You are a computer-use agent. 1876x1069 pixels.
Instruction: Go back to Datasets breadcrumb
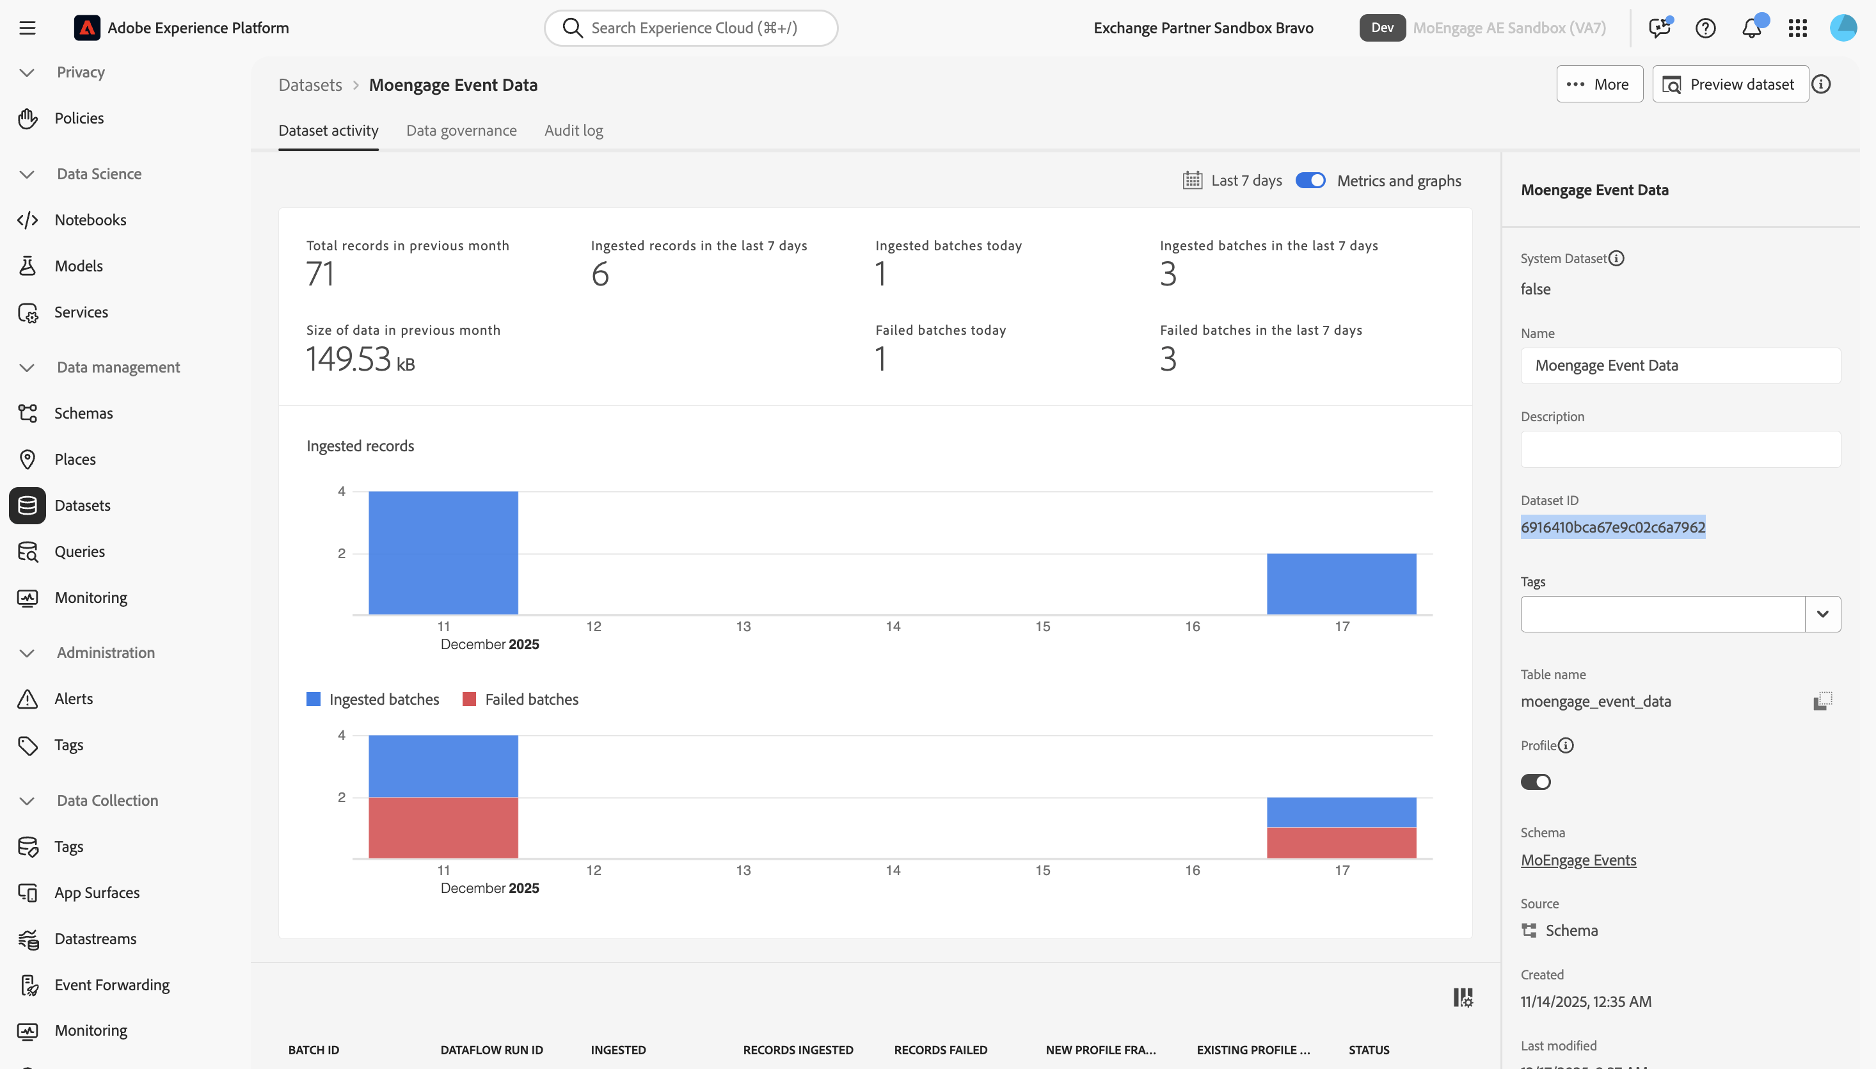pos(310,84)
